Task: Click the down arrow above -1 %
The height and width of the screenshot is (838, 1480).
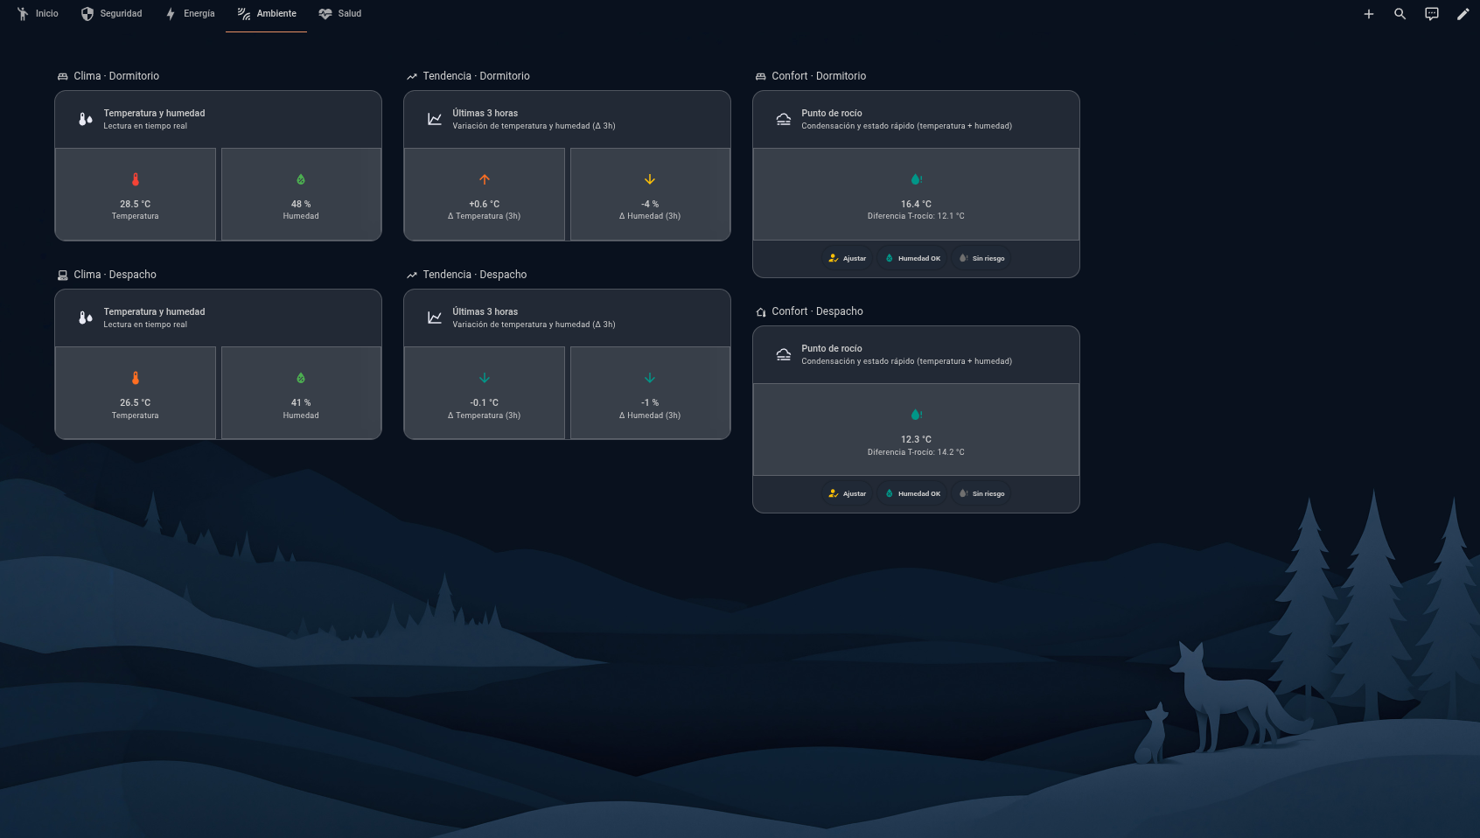Action: click(x=650, y=378)
